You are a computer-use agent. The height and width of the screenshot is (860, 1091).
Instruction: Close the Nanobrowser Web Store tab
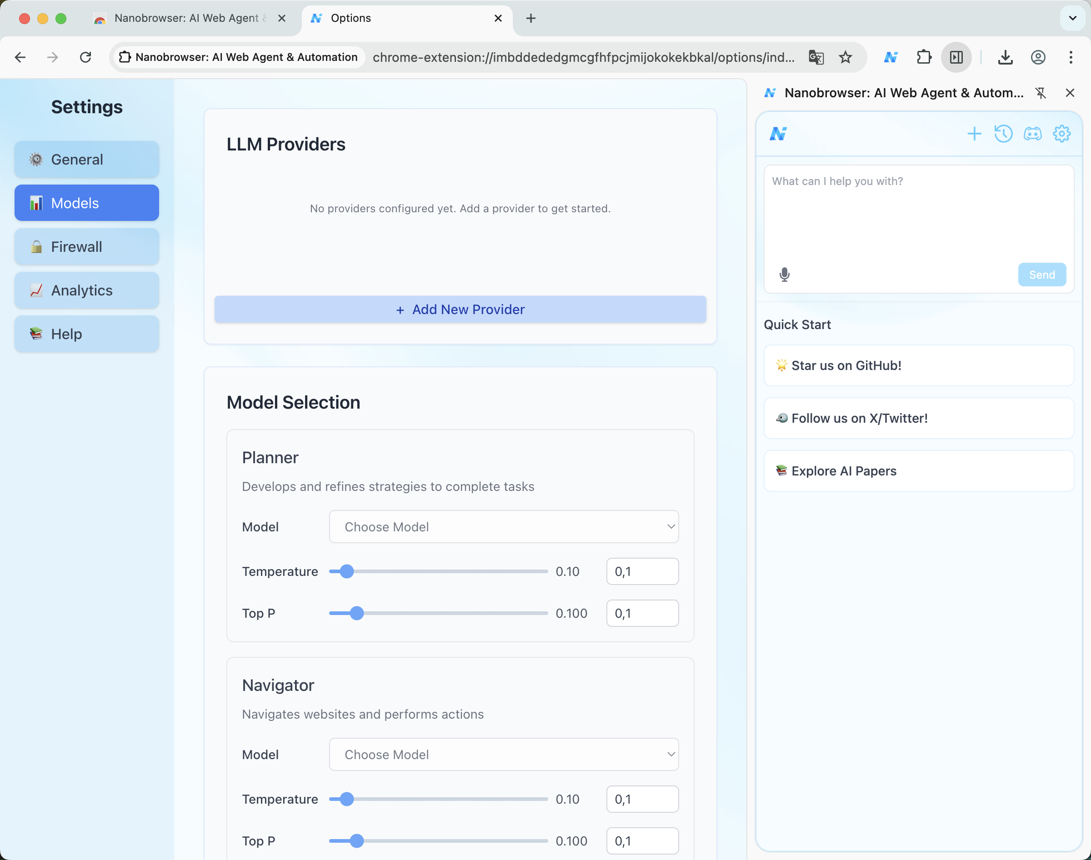(x=282, y=19)
